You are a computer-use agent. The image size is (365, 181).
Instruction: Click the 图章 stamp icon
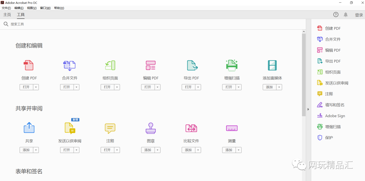click(151, 128)
